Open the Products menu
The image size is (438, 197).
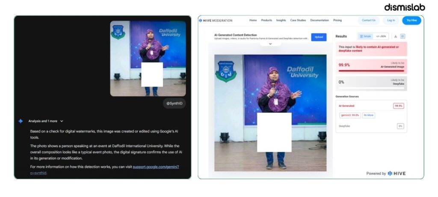(x=266, y=20)
